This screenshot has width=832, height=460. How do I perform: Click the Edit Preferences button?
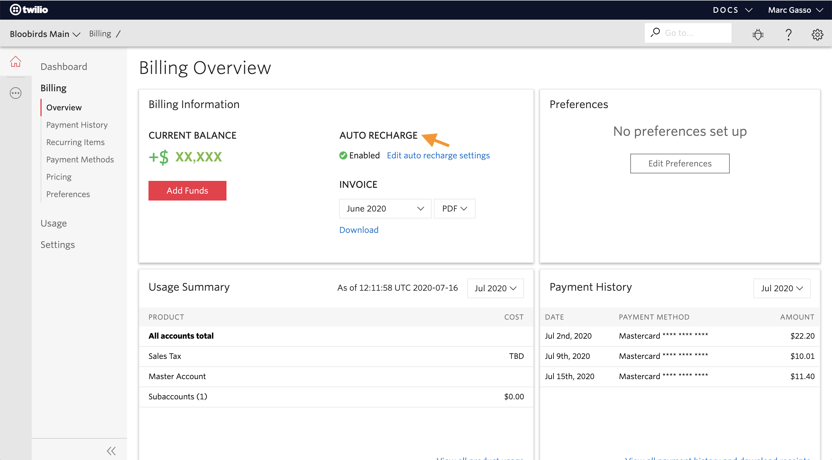(679, 164)
